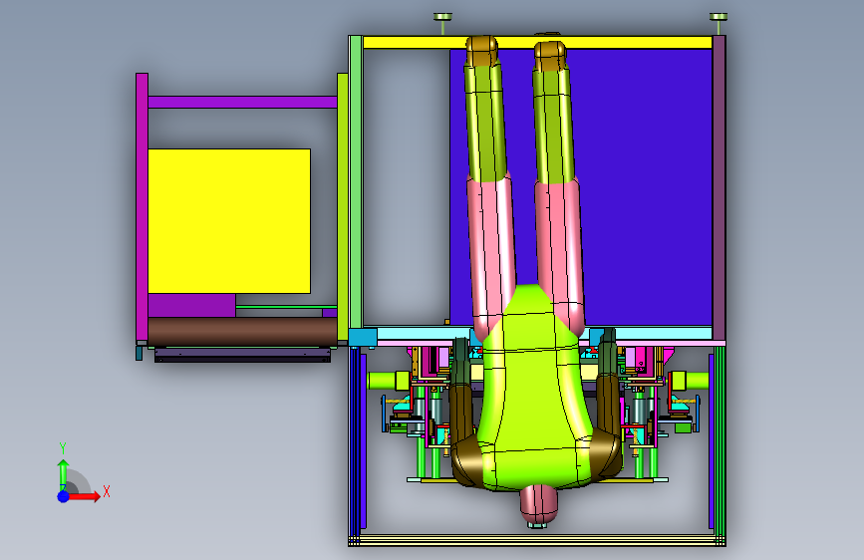Select the brown horizontal bar under the yellow panel
Viewport: 864px width, 560px height.
pos(242,331)
